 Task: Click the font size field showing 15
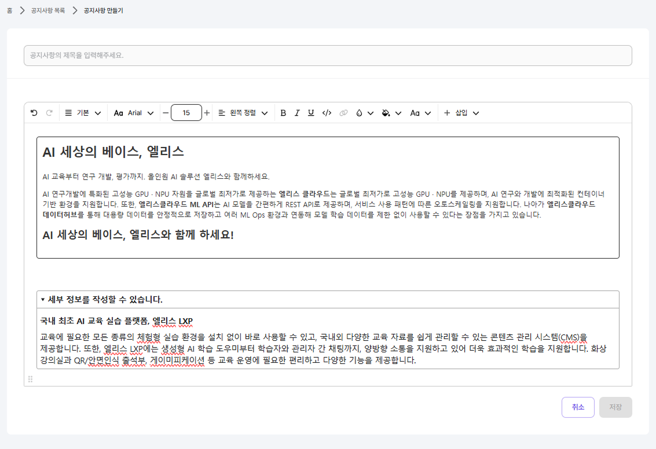pyautogui.click(x=186, y=113)
